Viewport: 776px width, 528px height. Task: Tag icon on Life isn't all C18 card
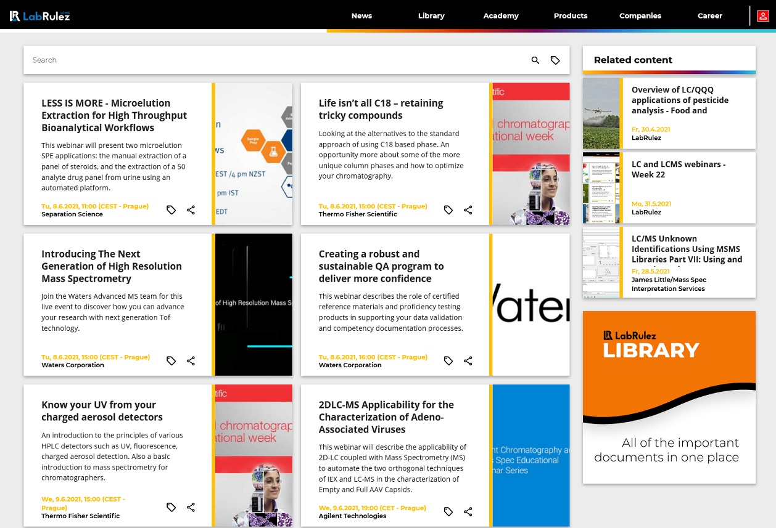pos(448,210)
